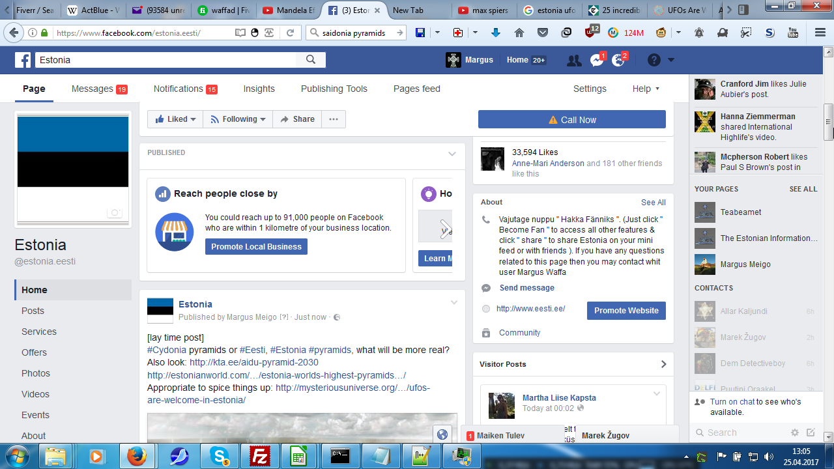Screen dimensions: 834x469
Task: Click the Promote Local Business button
Action: (256, 247)
